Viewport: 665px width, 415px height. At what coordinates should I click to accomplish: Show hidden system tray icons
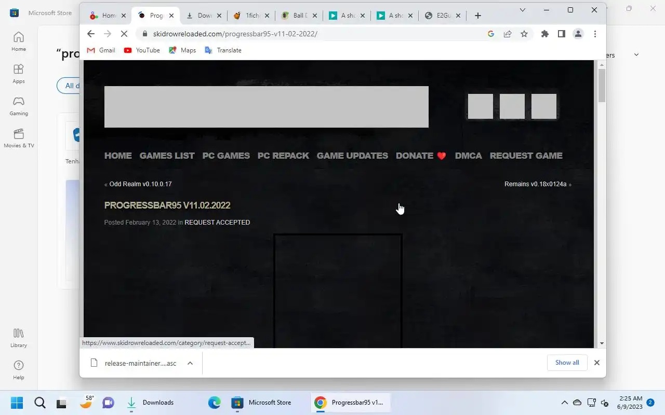coord(564,403)
